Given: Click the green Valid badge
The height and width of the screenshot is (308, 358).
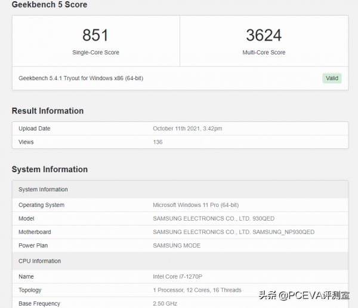Looking at the screenshot, I should (x=332, y=78).
